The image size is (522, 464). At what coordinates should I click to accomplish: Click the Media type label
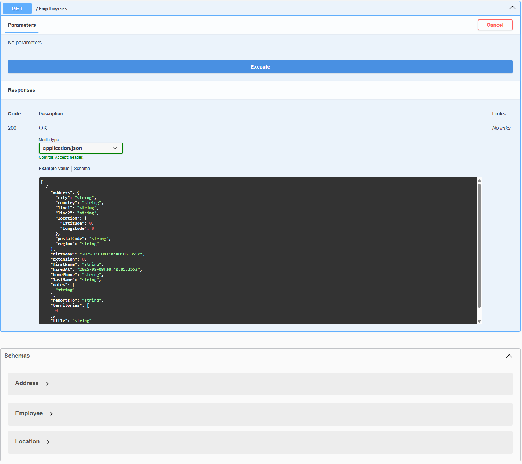(49, 140)
